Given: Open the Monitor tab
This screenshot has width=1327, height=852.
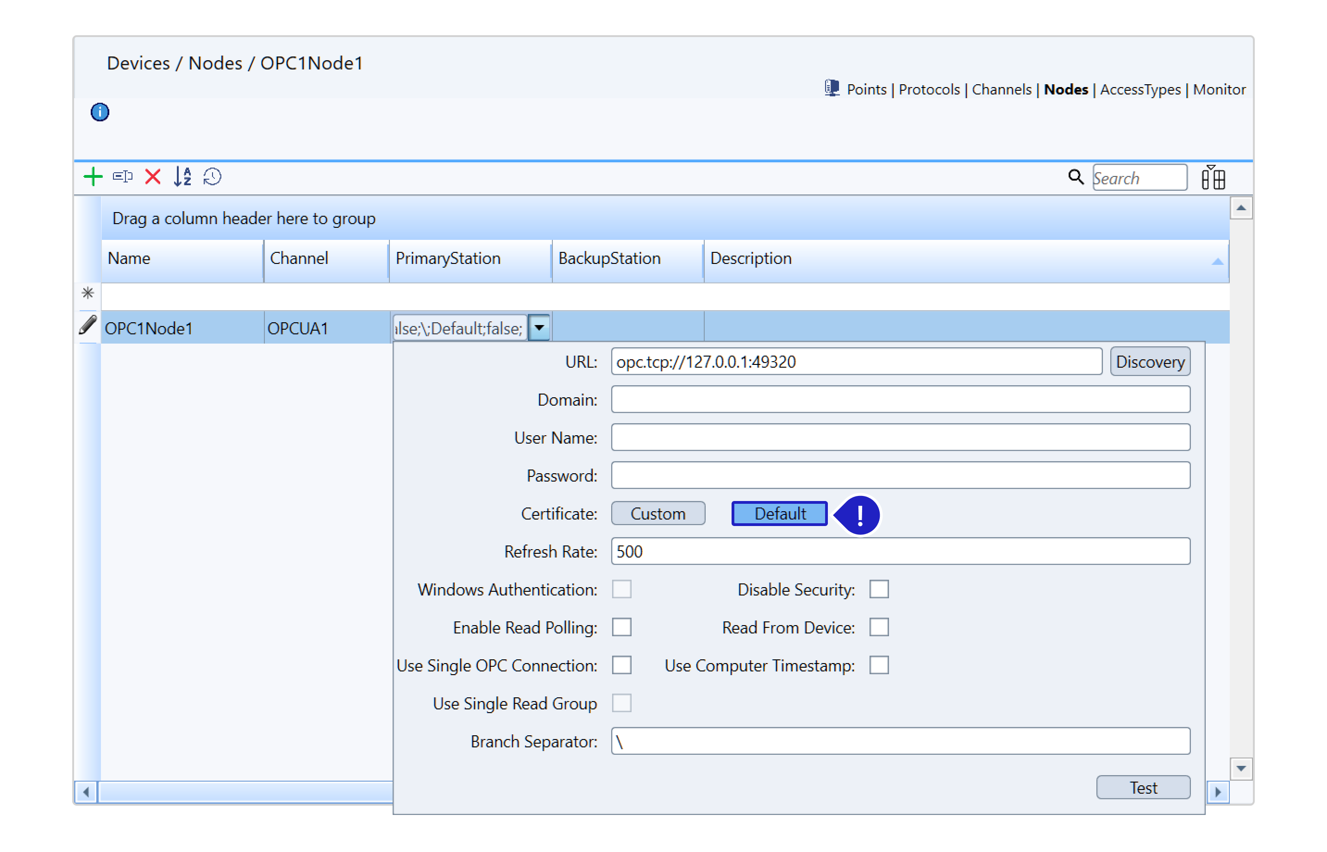Looking at the screenshot, I should click(1219, 90).
